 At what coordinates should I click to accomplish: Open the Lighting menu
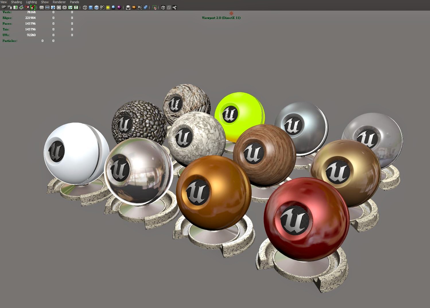tap(32, 2)
